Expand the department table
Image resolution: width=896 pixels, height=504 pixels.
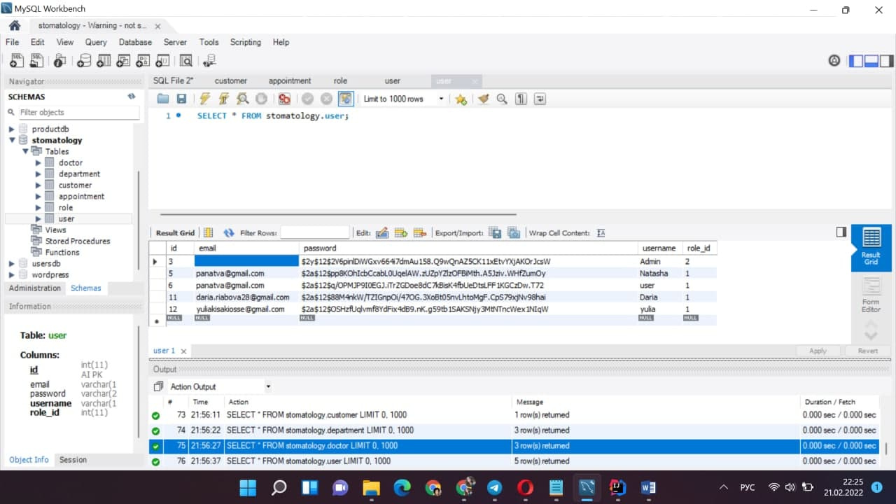38,174
